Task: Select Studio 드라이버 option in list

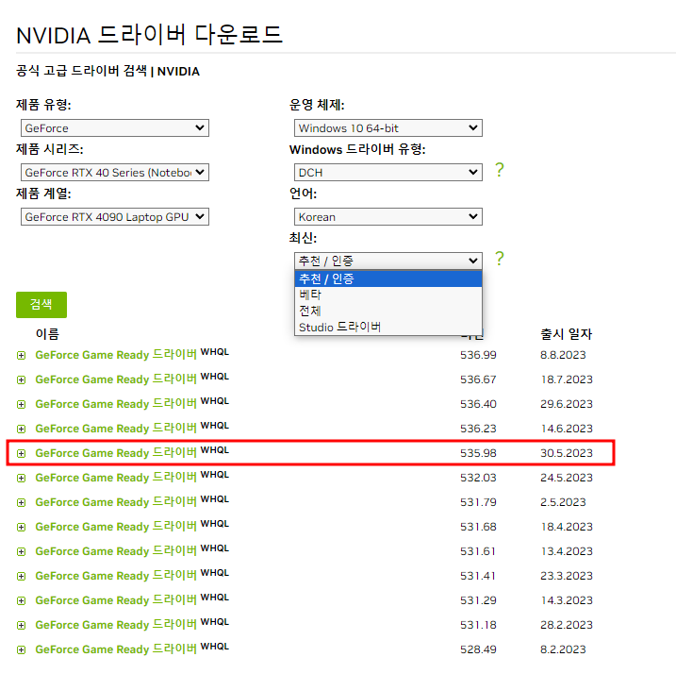Action: click(388, 328)
